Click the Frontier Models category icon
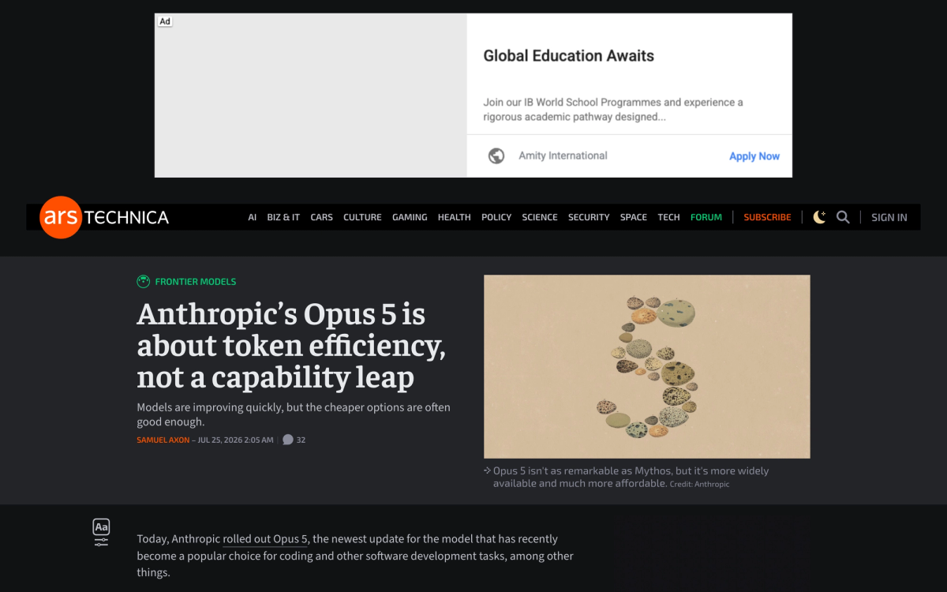 (x=143, y=282)
